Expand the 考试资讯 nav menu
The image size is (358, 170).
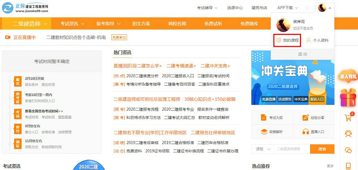(x=72, y=24)
